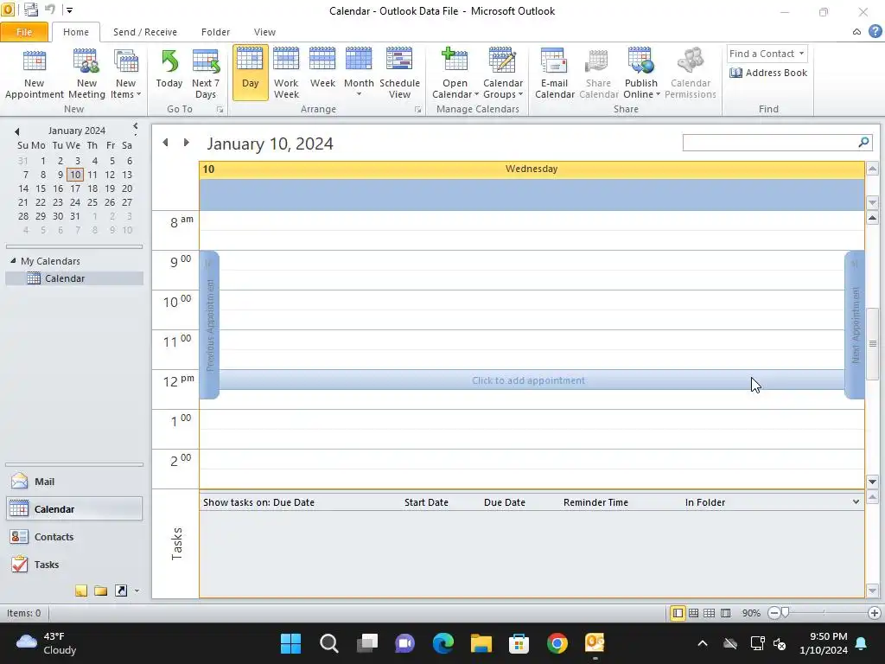Open the Mail module
The height and width of the screenshot is (664, 885).
click(74, 482)
